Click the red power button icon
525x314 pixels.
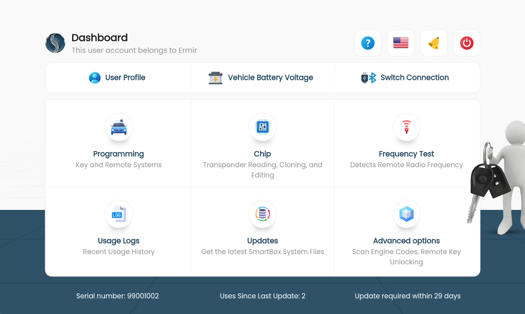(x=466, y=43)
